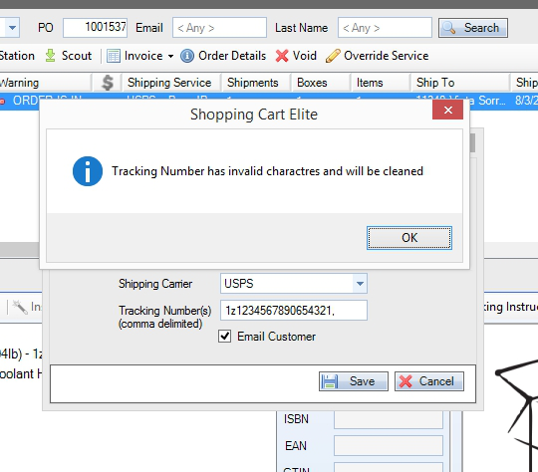
Task: Click the green Scout download icon
Action: (x=51, y=56)
